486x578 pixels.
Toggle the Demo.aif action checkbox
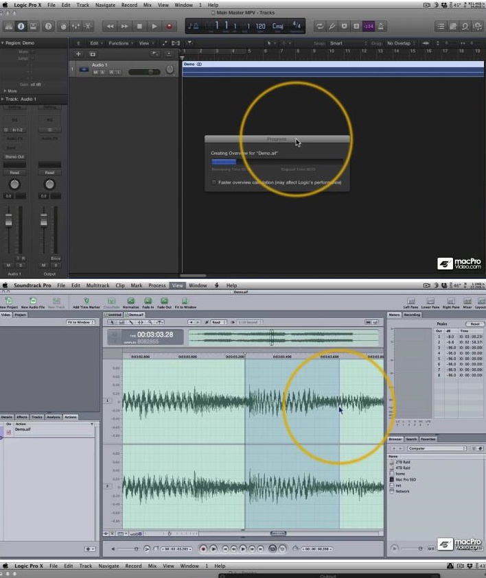tap(8, 432)
